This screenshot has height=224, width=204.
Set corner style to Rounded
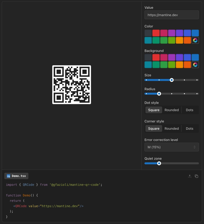[x=171, y=128]
